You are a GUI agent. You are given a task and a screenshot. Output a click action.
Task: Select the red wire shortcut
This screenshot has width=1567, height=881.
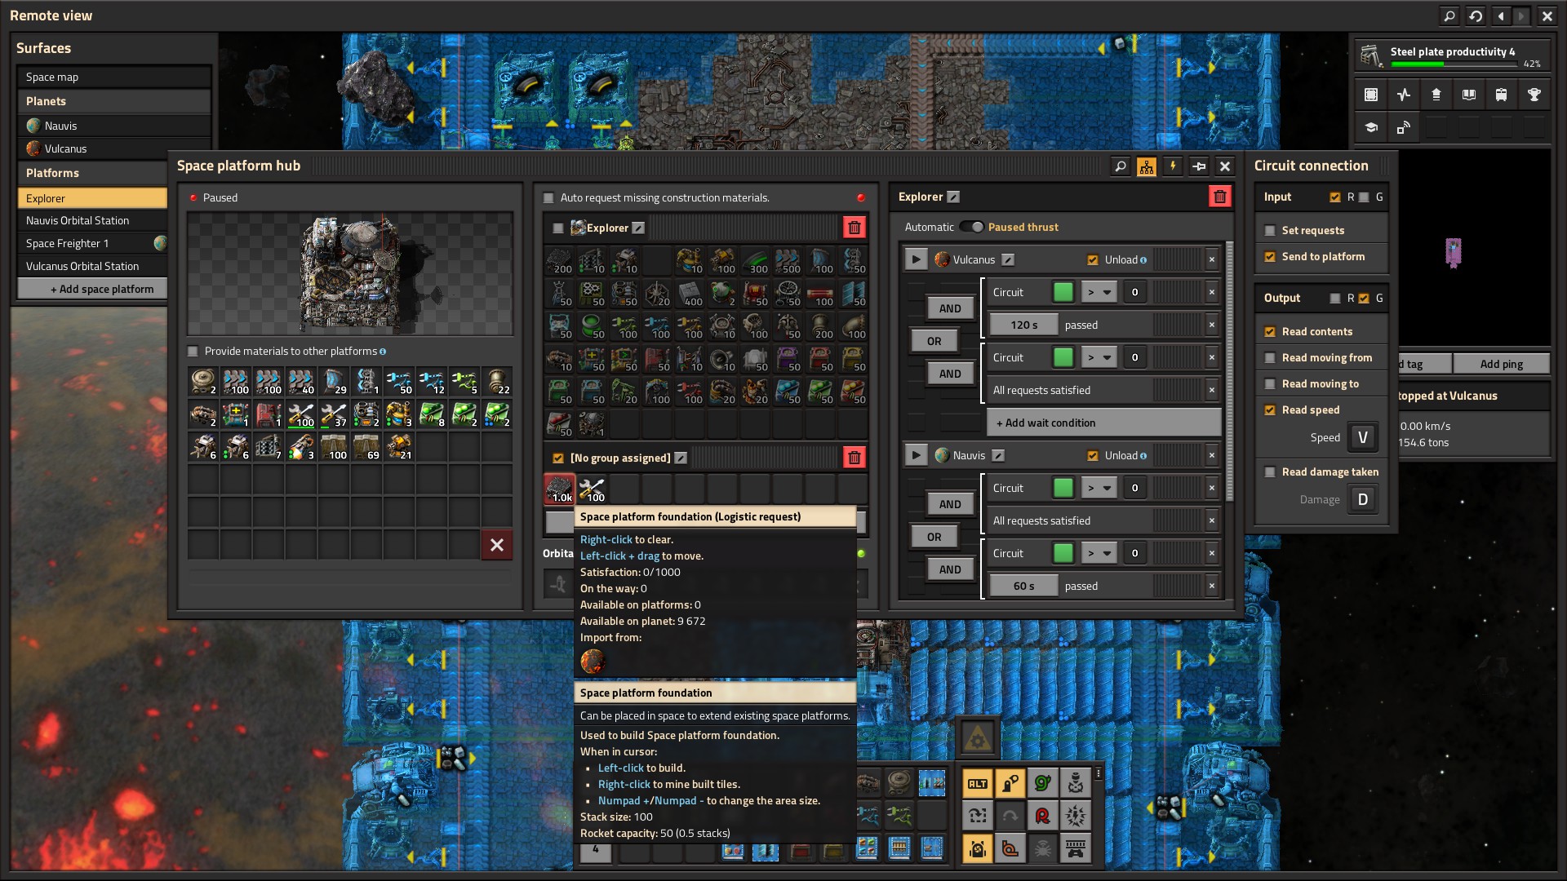coord(1043,816)
